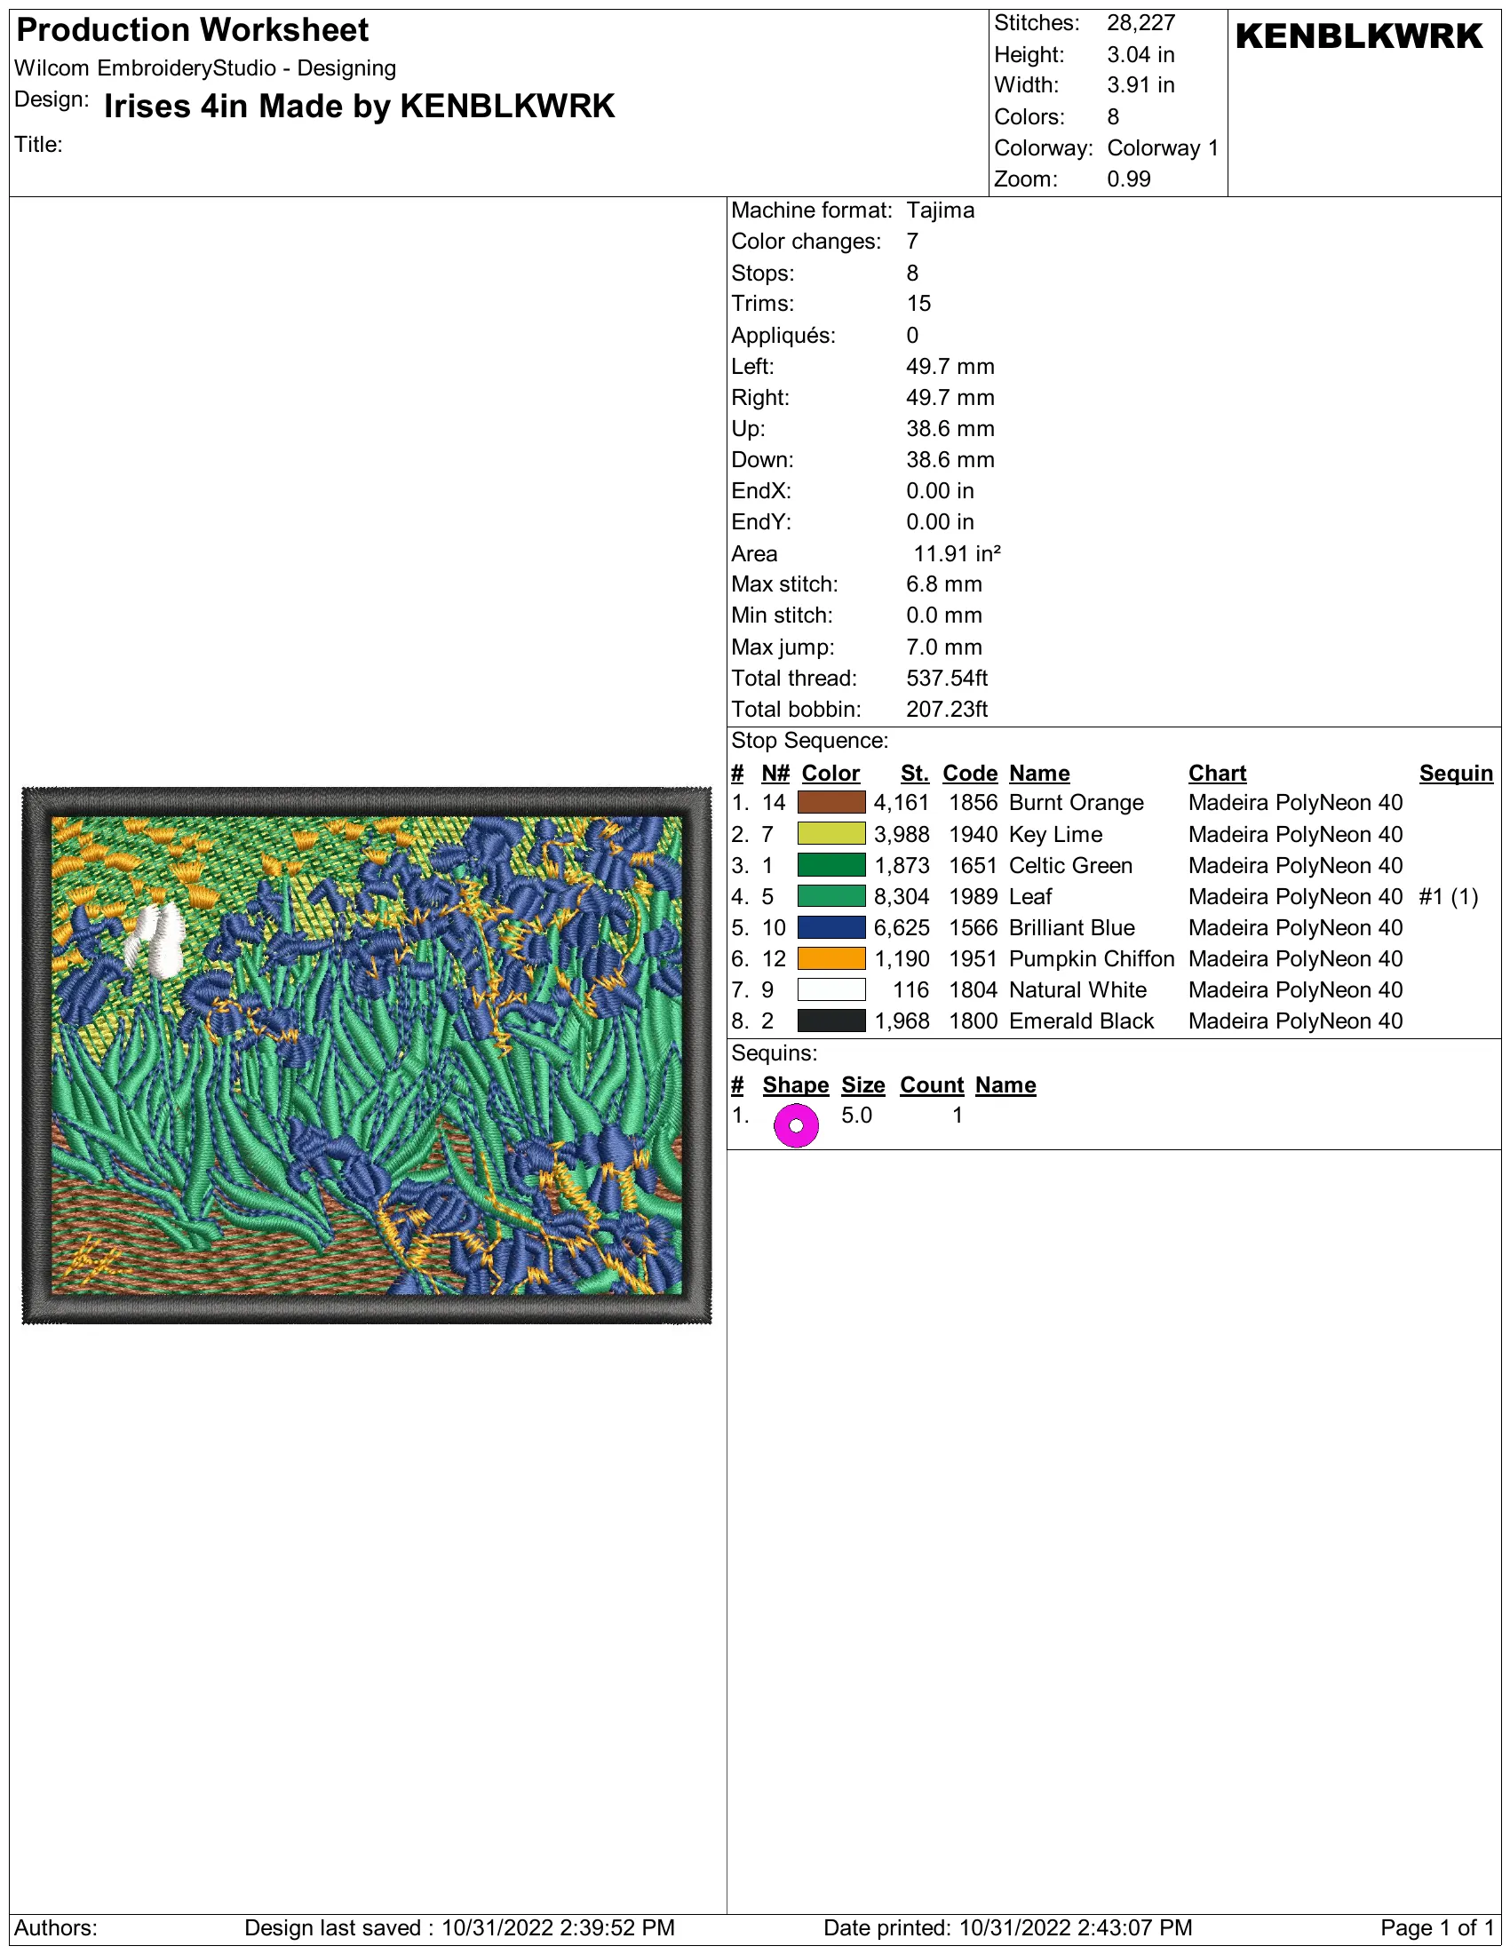Viewport: 1510px width, 1954px height.
Task: Click the Burnt Orange color swatch
Action: point(831,803)
